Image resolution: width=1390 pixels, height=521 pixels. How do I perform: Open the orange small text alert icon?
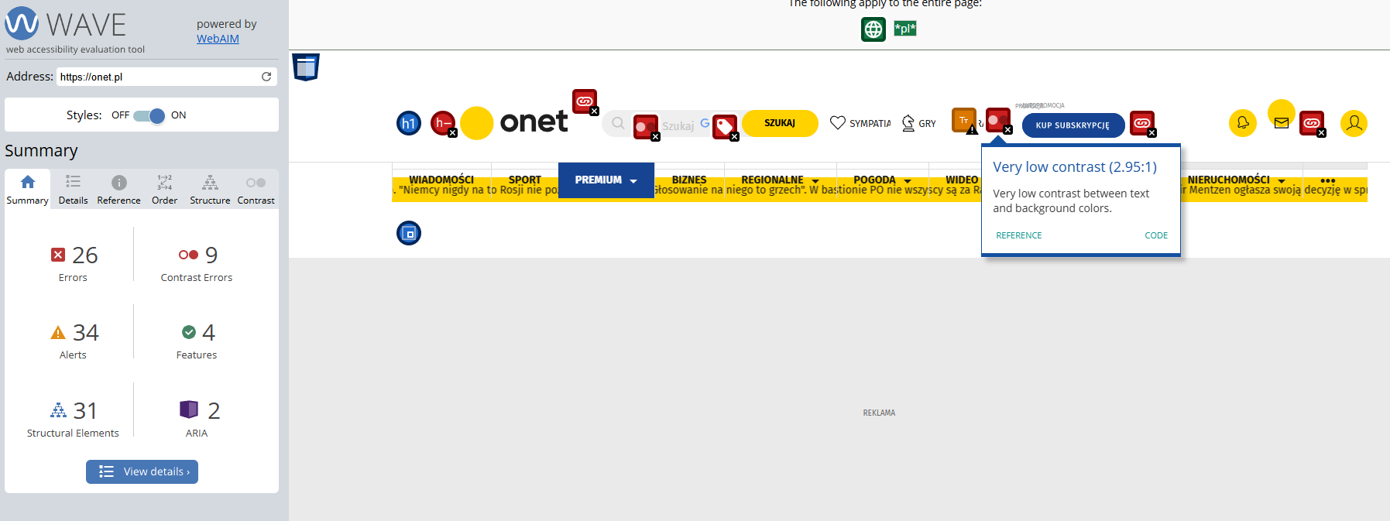click(x=964, y=120)
